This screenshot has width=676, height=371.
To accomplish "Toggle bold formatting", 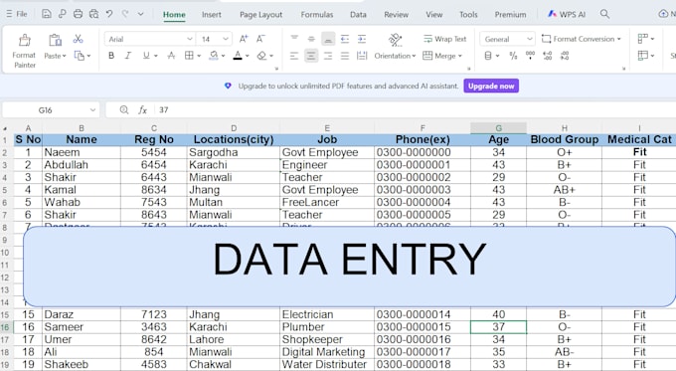I will tap(111, 56).
